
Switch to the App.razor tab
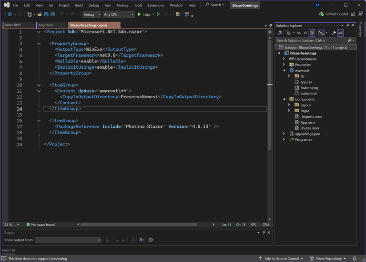click(46, 25)
